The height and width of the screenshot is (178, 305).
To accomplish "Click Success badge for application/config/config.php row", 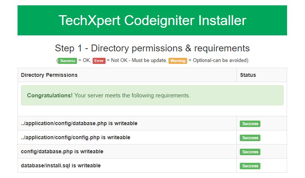I will [250, 138].
